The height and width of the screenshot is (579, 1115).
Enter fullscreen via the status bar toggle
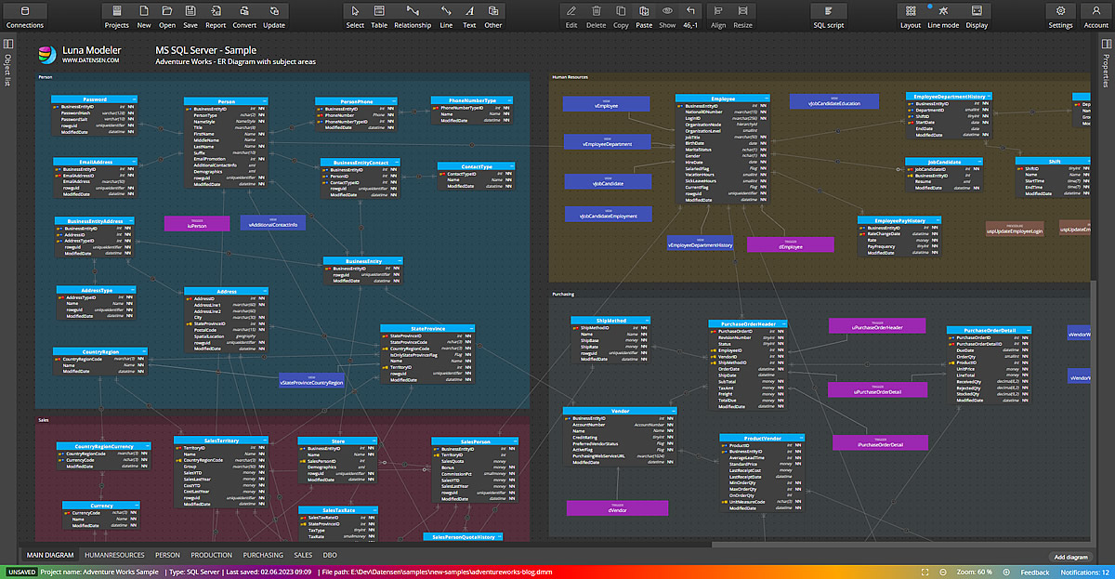(x=925, y=571)
